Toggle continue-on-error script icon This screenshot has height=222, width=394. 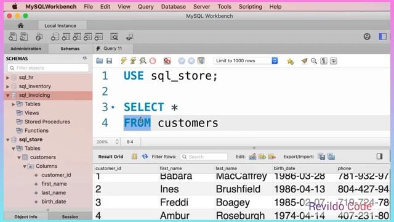point(167,60)
